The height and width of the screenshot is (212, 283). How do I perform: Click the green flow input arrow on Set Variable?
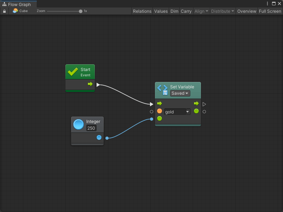tap(160, 104)
